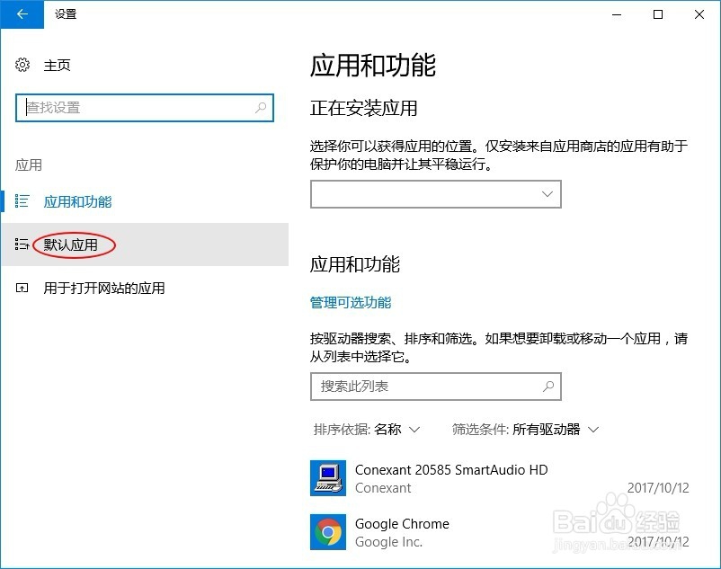Open the app installation source dropdown

(435, 194)
